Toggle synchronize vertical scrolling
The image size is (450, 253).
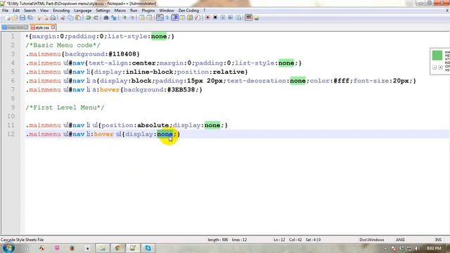pos(142,18)
